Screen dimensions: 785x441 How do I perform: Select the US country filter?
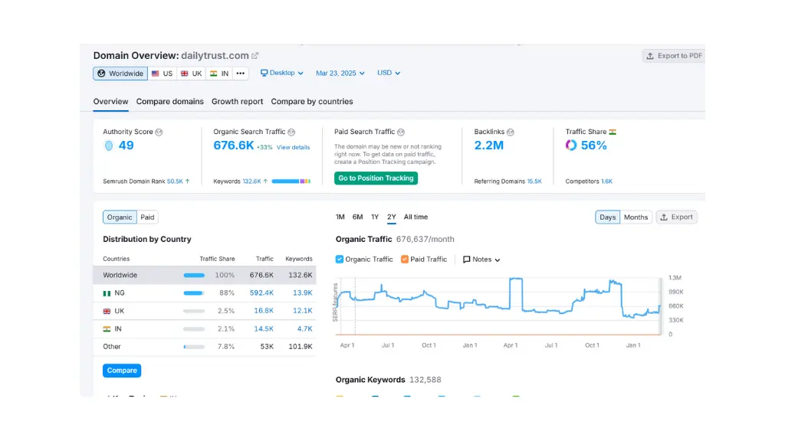click(x=163, y=73)
